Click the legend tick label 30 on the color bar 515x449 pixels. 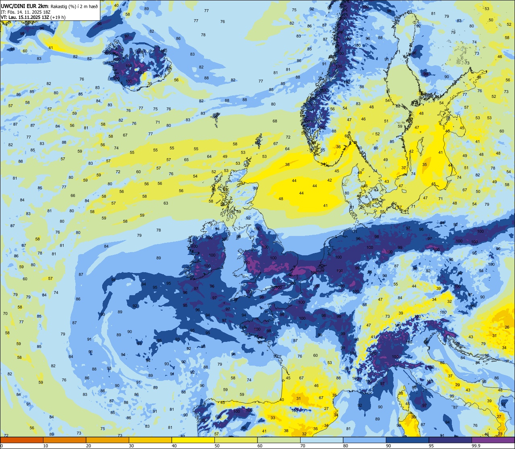click(x=131, y=446)
